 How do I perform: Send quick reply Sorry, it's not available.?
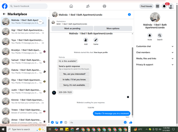coord(74,85)
